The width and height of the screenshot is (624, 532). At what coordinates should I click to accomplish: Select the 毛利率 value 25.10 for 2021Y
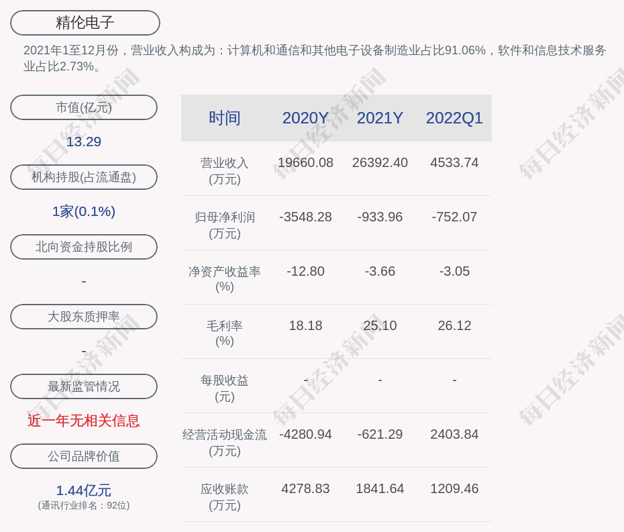point(380,325)
